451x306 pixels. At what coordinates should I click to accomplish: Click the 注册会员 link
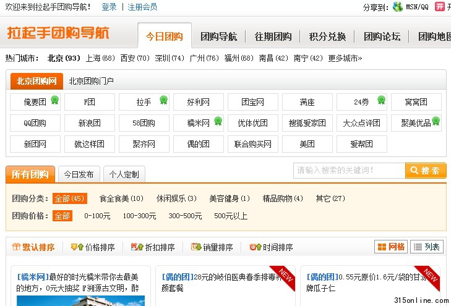[142, 7]
